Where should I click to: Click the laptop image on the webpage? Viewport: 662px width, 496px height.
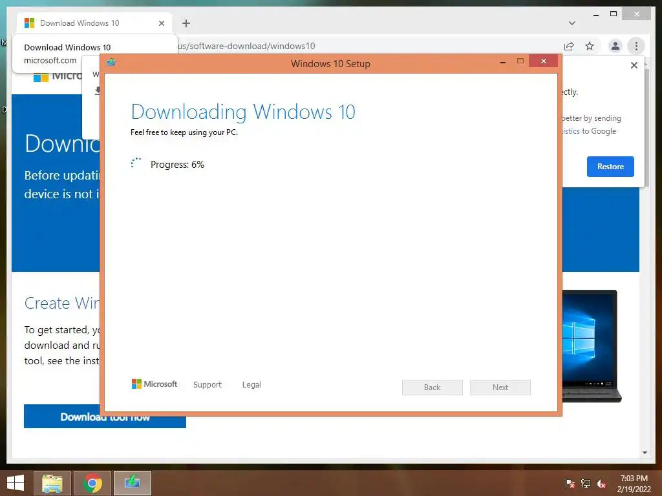(591, 346)
